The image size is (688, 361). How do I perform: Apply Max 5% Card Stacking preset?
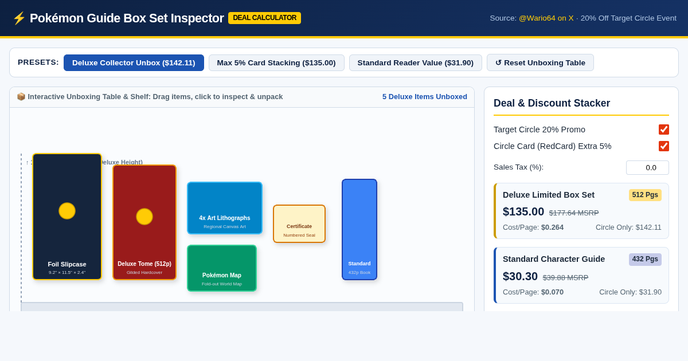[276, 62]
